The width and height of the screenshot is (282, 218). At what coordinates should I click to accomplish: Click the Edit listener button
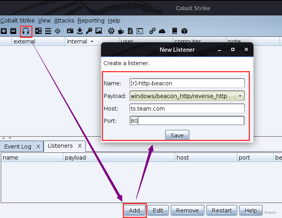158,210
